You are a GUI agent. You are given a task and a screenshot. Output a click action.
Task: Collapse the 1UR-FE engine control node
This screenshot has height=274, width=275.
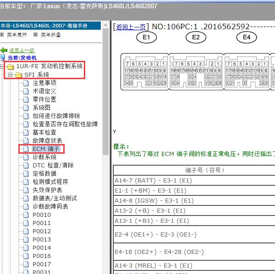pyautogui.click(x=2, y=66)
